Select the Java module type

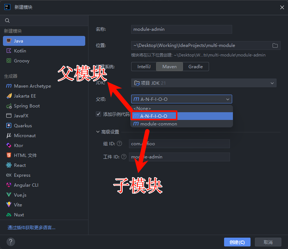(x=44, y=41)
